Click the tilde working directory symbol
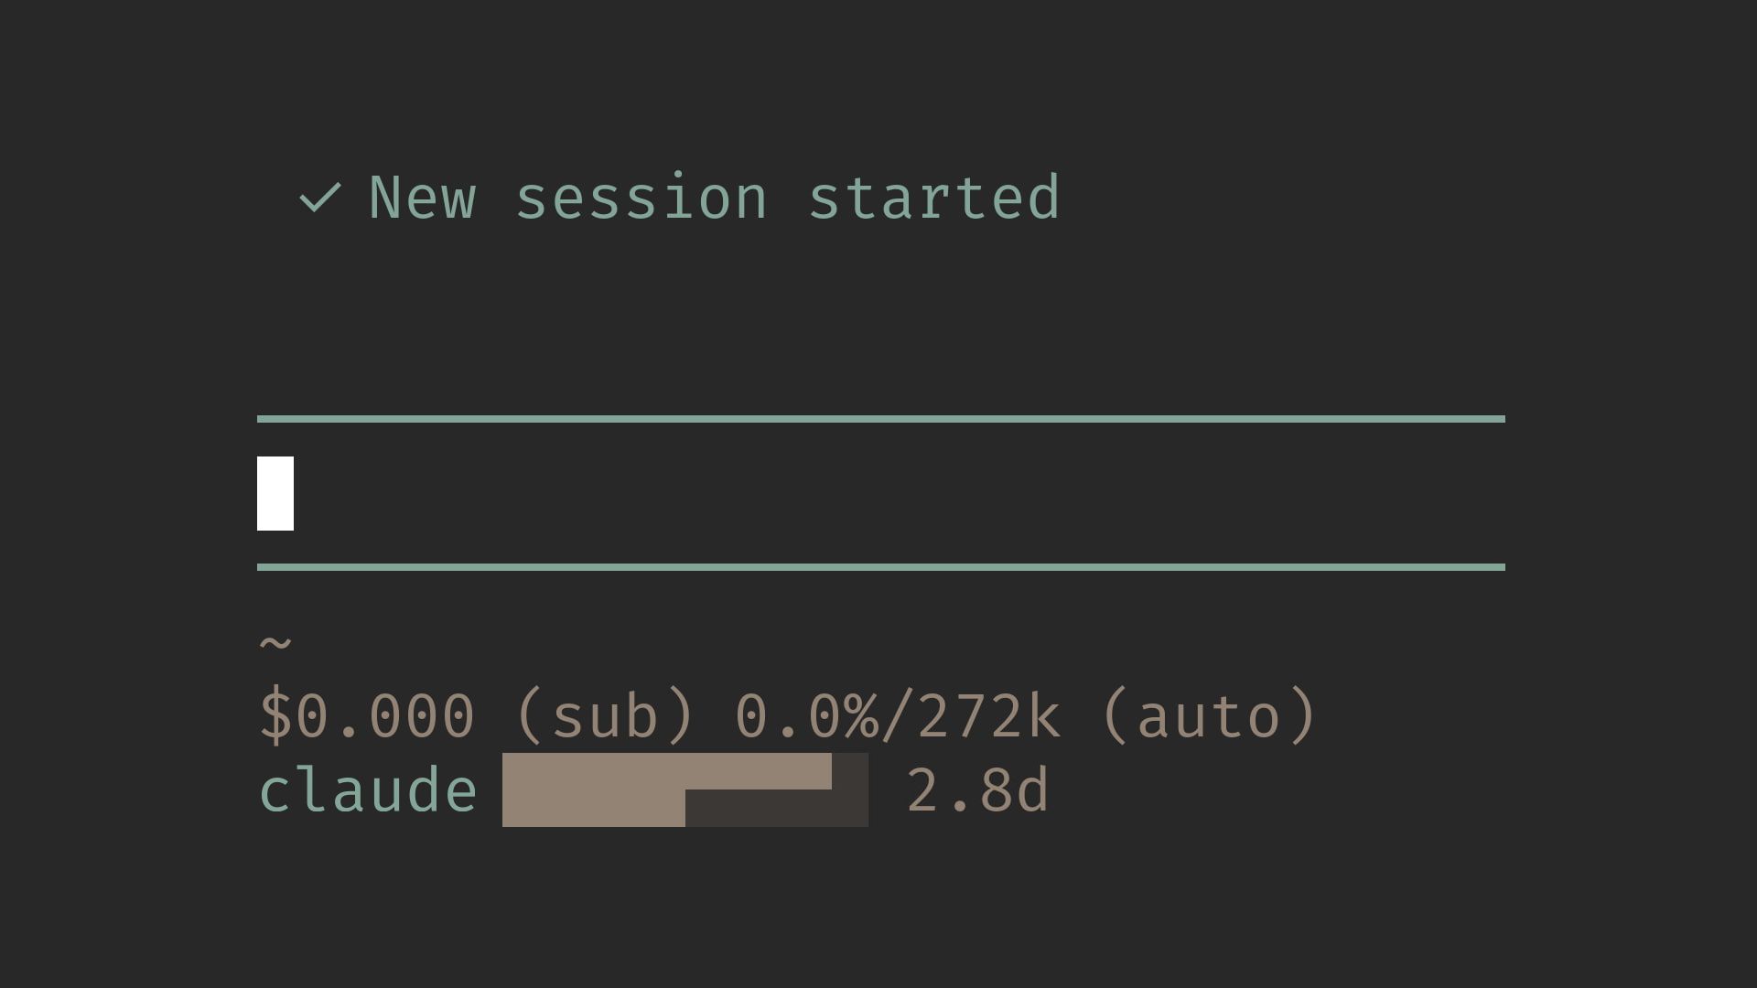 (275, 643)
